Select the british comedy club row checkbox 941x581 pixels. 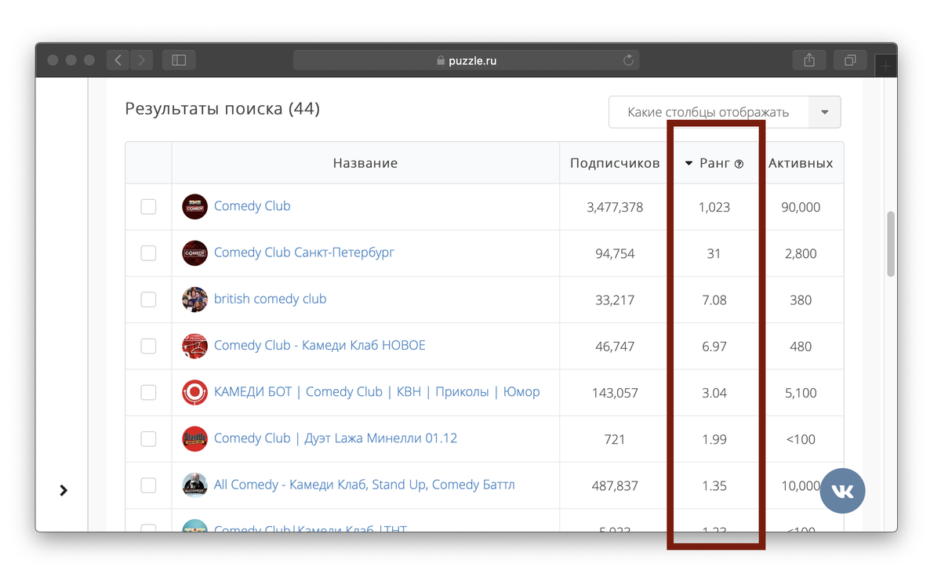click(x=148, y=300)
